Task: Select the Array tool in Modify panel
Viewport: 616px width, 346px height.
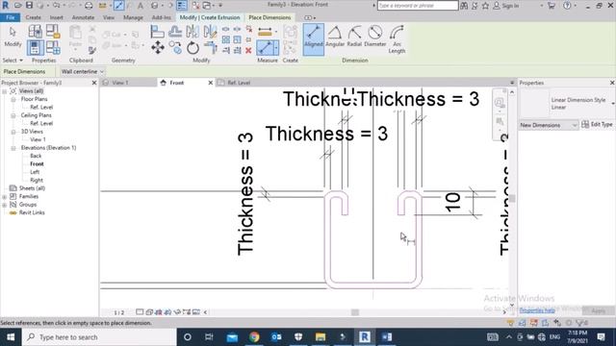Action: [226, 39]
